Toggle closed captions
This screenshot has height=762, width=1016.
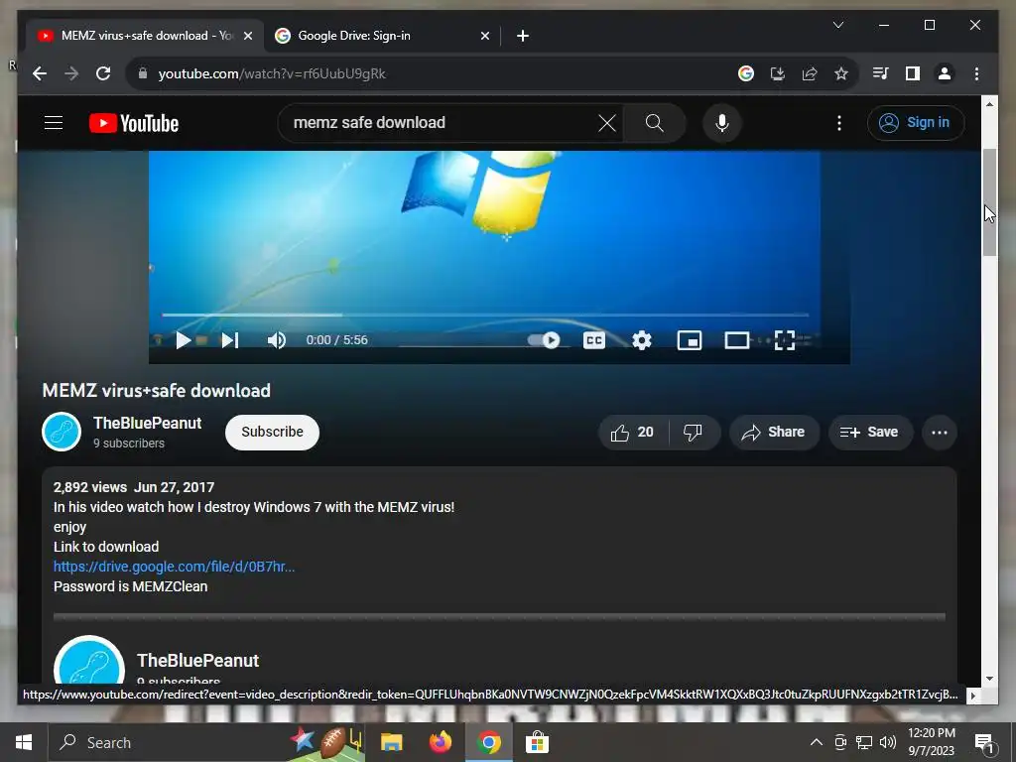594,340
